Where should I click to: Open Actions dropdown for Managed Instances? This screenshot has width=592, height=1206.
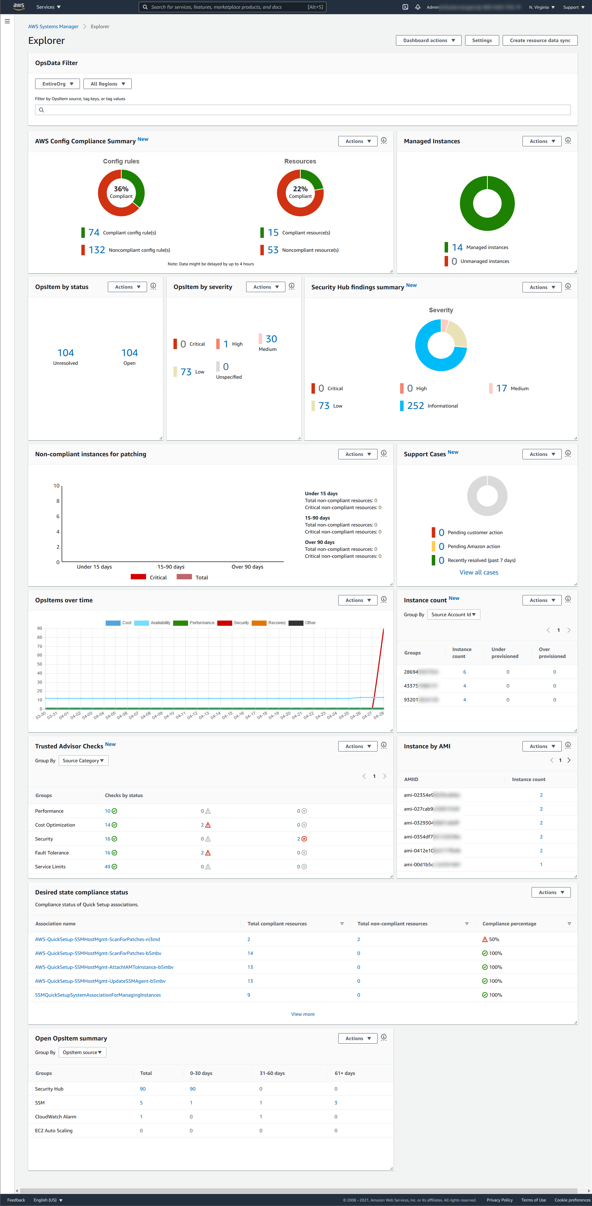tap(542, 141)
